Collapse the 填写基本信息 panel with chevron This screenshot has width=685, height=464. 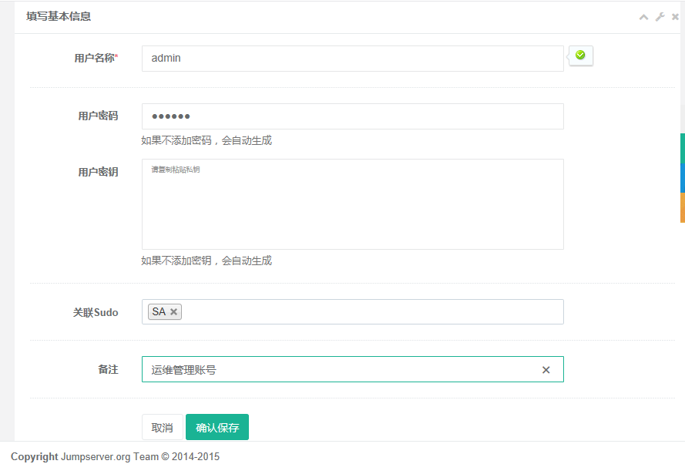643,17
